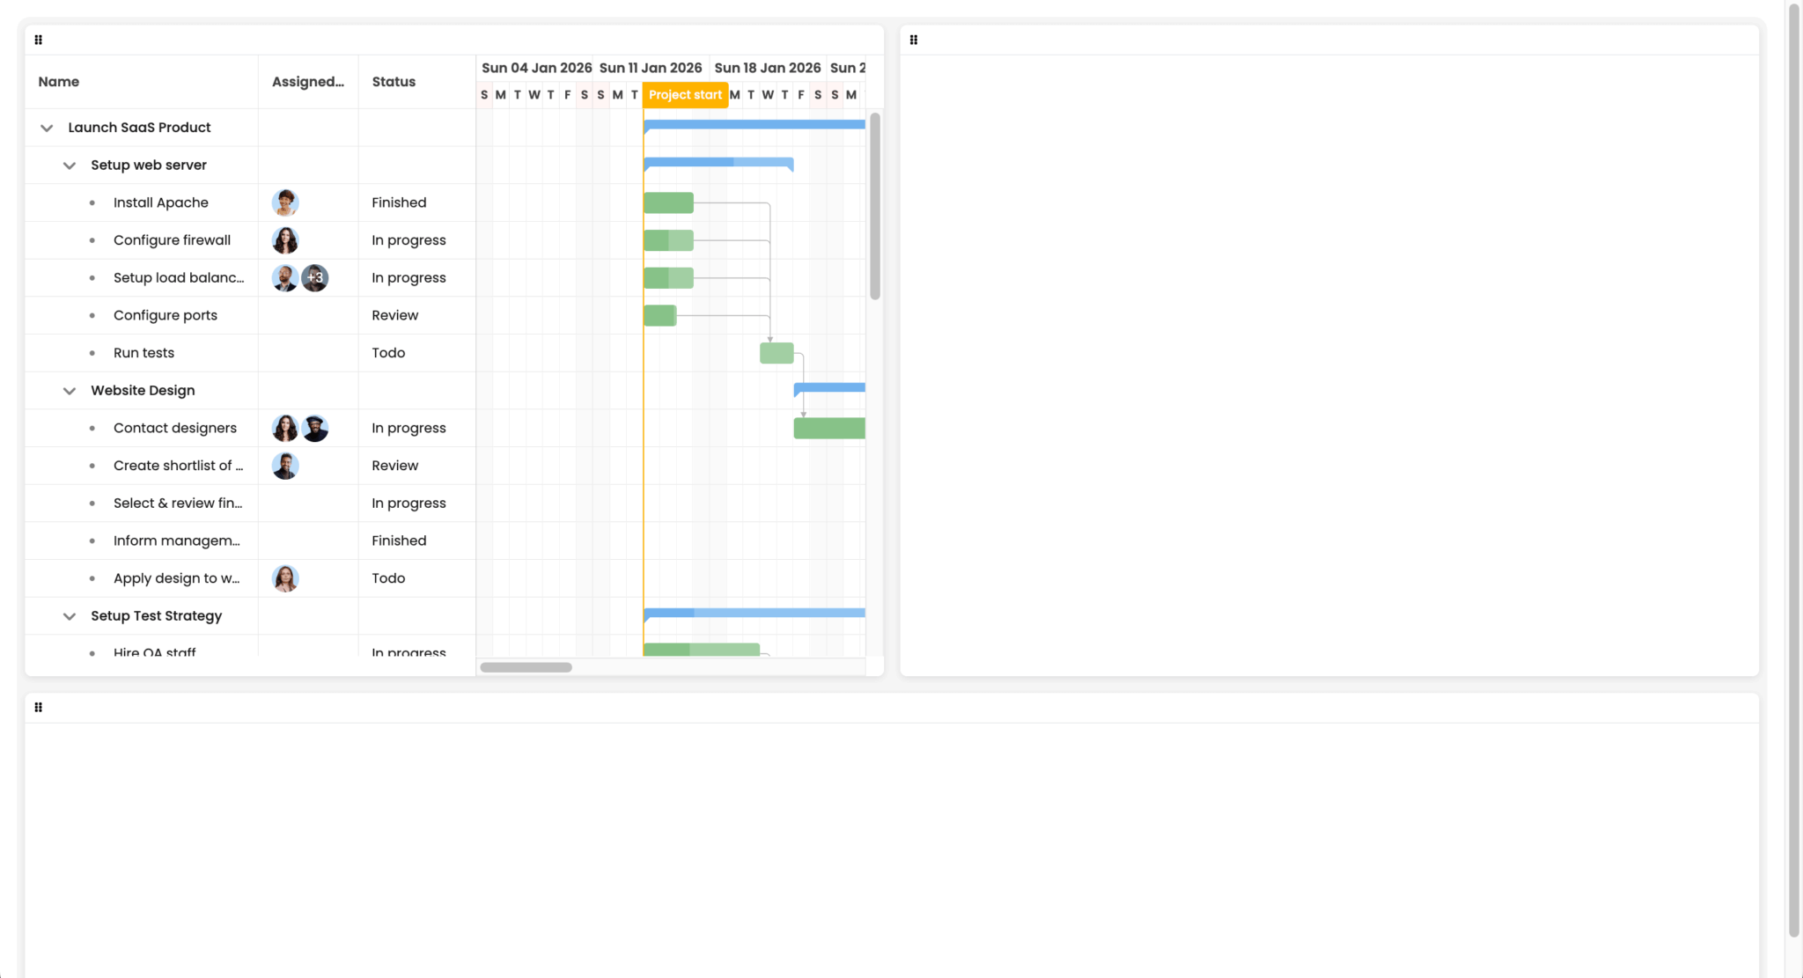Select the Run tests task row
The image size is (1803, 978).
pyautogui.click(x=144, y=353)
